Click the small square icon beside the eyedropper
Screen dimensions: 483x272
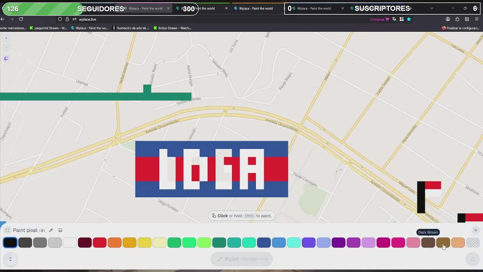[x=60, y=230]
